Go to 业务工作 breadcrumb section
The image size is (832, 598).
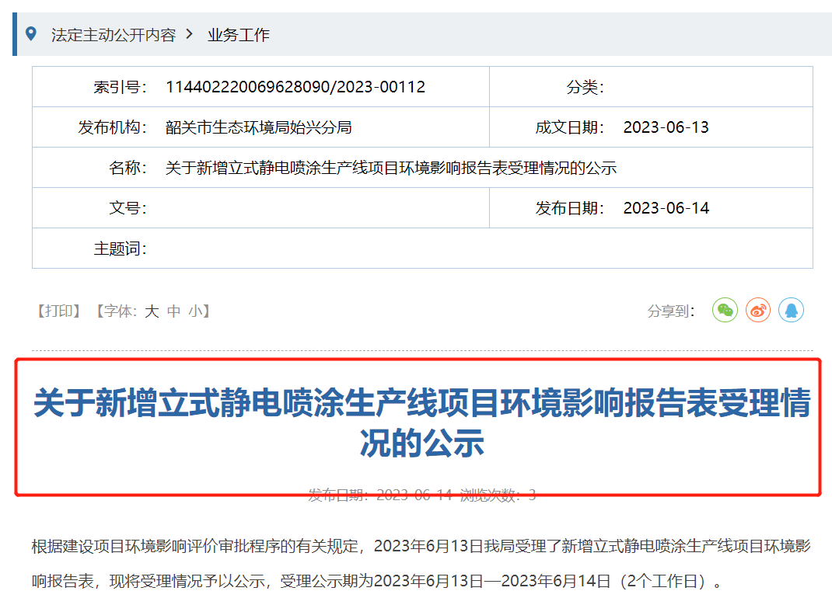click(x=238, y=35)
